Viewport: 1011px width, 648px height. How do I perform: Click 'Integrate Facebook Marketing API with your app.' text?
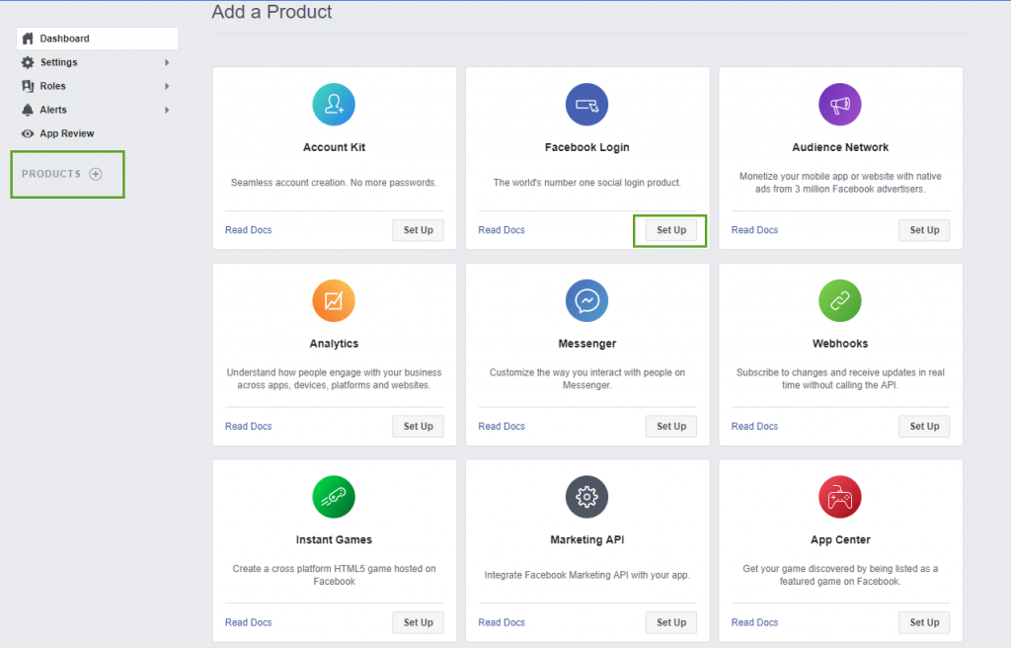pos(586,575)
